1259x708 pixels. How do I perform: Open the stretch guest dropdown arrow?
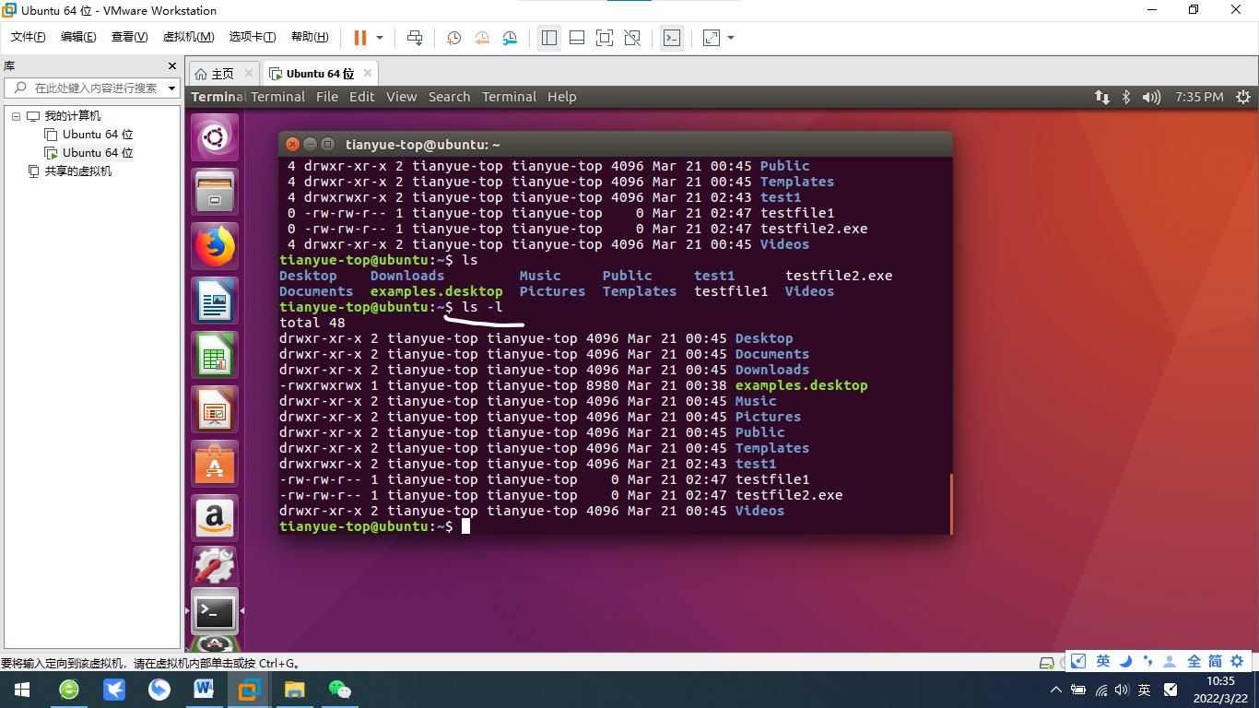coord(731,38)
